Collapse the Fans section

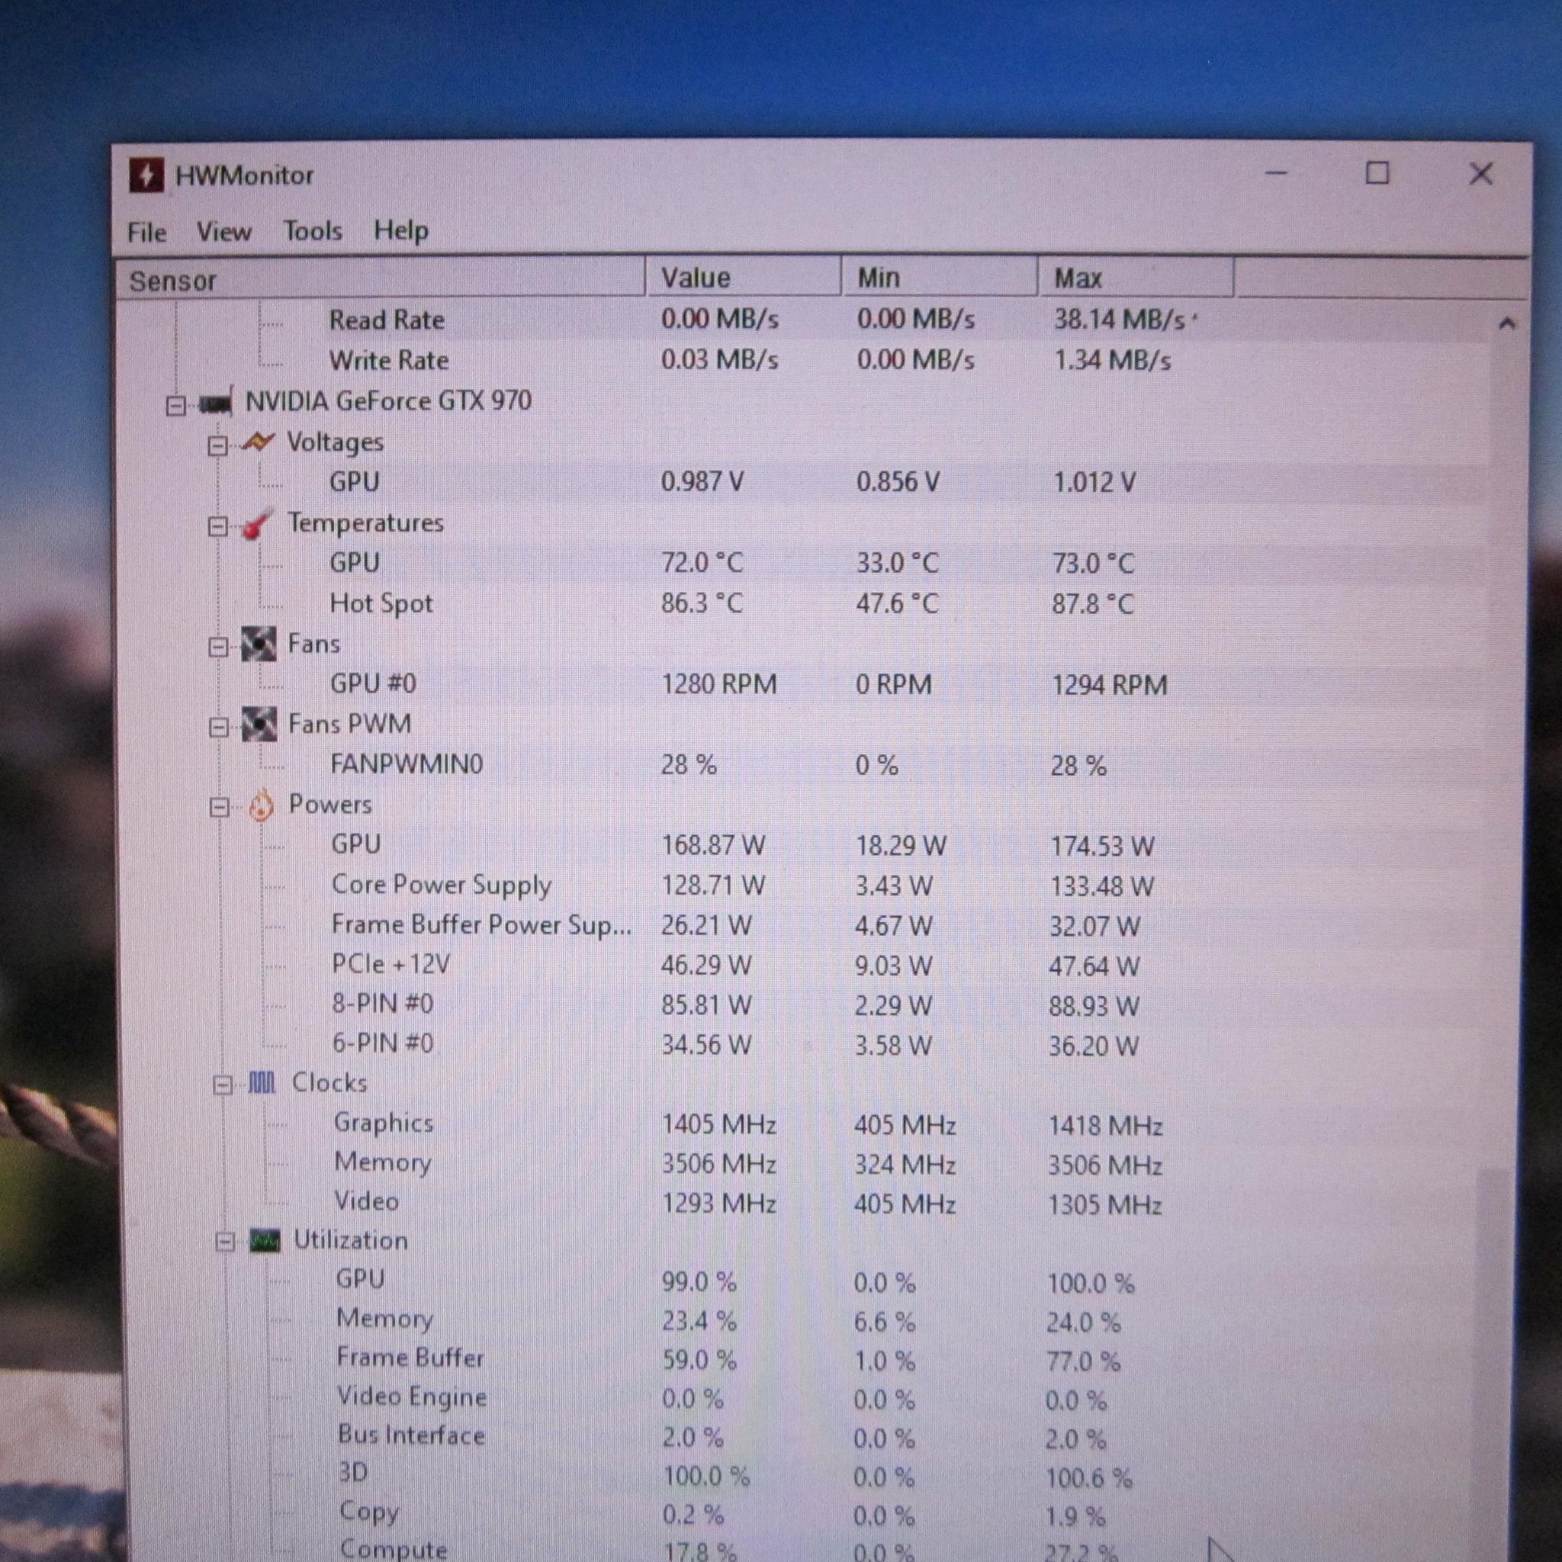tap(218, 648)
